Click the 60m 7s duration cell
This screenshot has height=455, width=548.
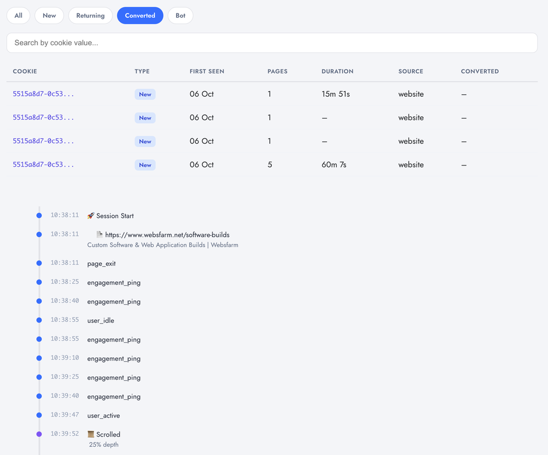(334, 164)
